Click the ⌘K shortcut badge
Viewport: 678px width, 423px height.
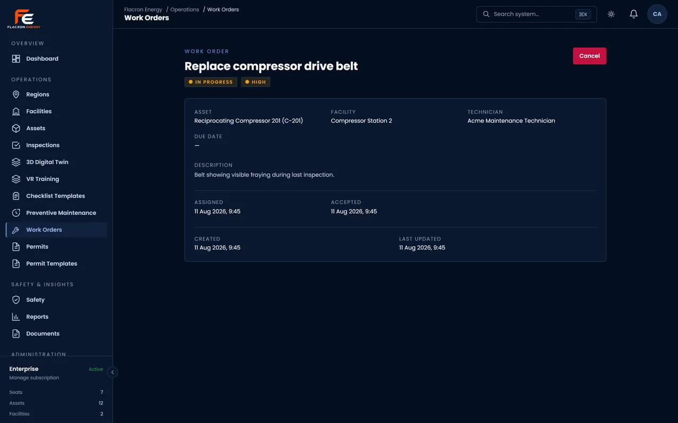(583, 14)
